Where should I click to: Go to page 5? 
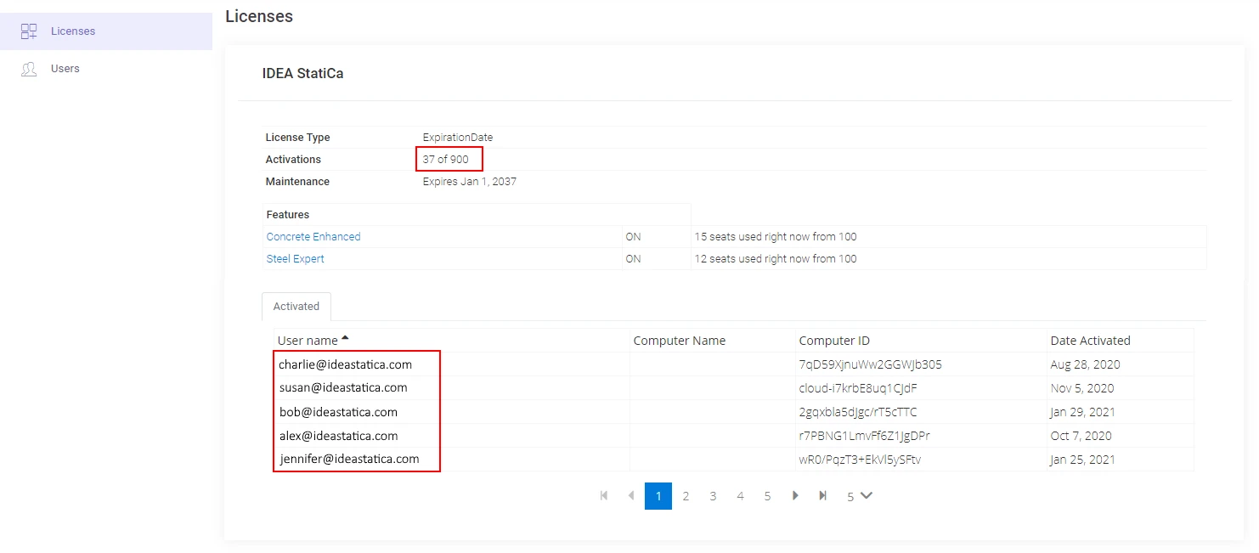(767, 496)
